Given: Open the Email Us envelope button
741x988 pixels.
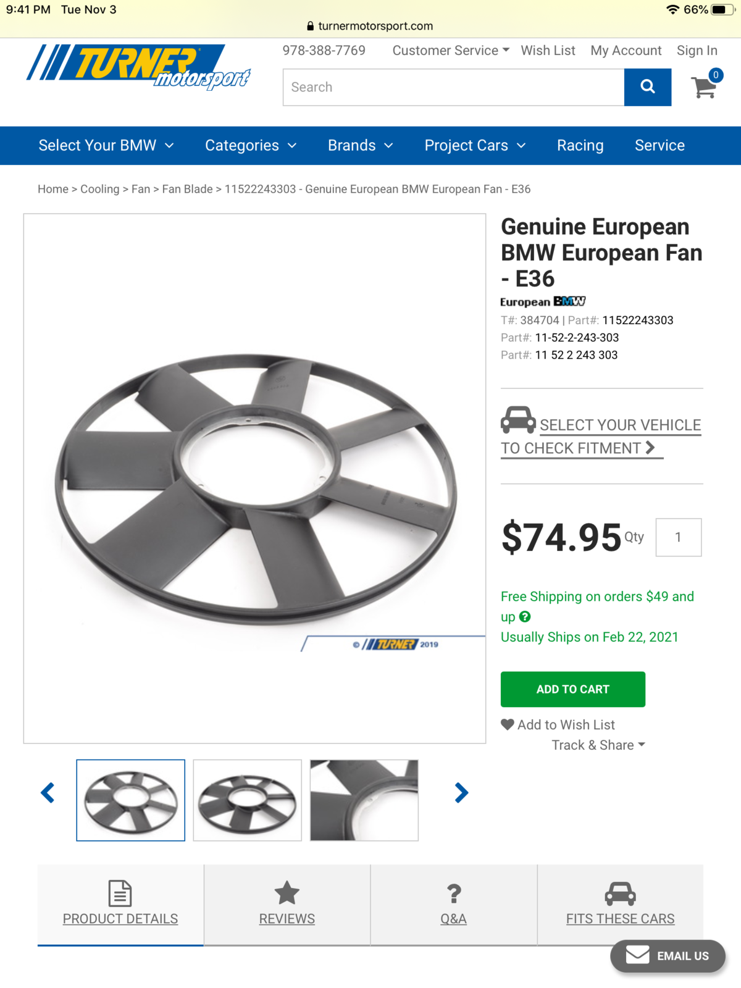Looking at the screenshot, I should (x=668, y=956).
